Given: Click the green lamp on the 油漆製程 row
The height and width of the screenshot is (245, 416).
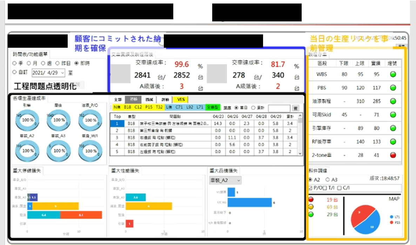Looking at the screenshot, I should 392,101.
